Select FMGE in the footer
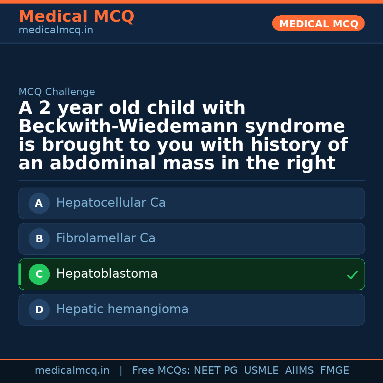The image size is (383, 383). [334, 371]
